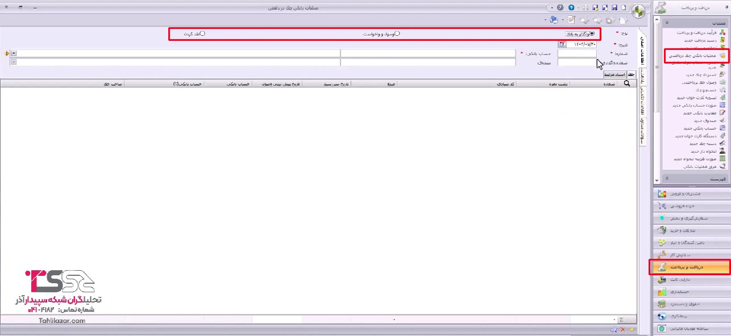
Task: Click the 'تاریخ سررسید' column header
Action: [x=327, y=83]
